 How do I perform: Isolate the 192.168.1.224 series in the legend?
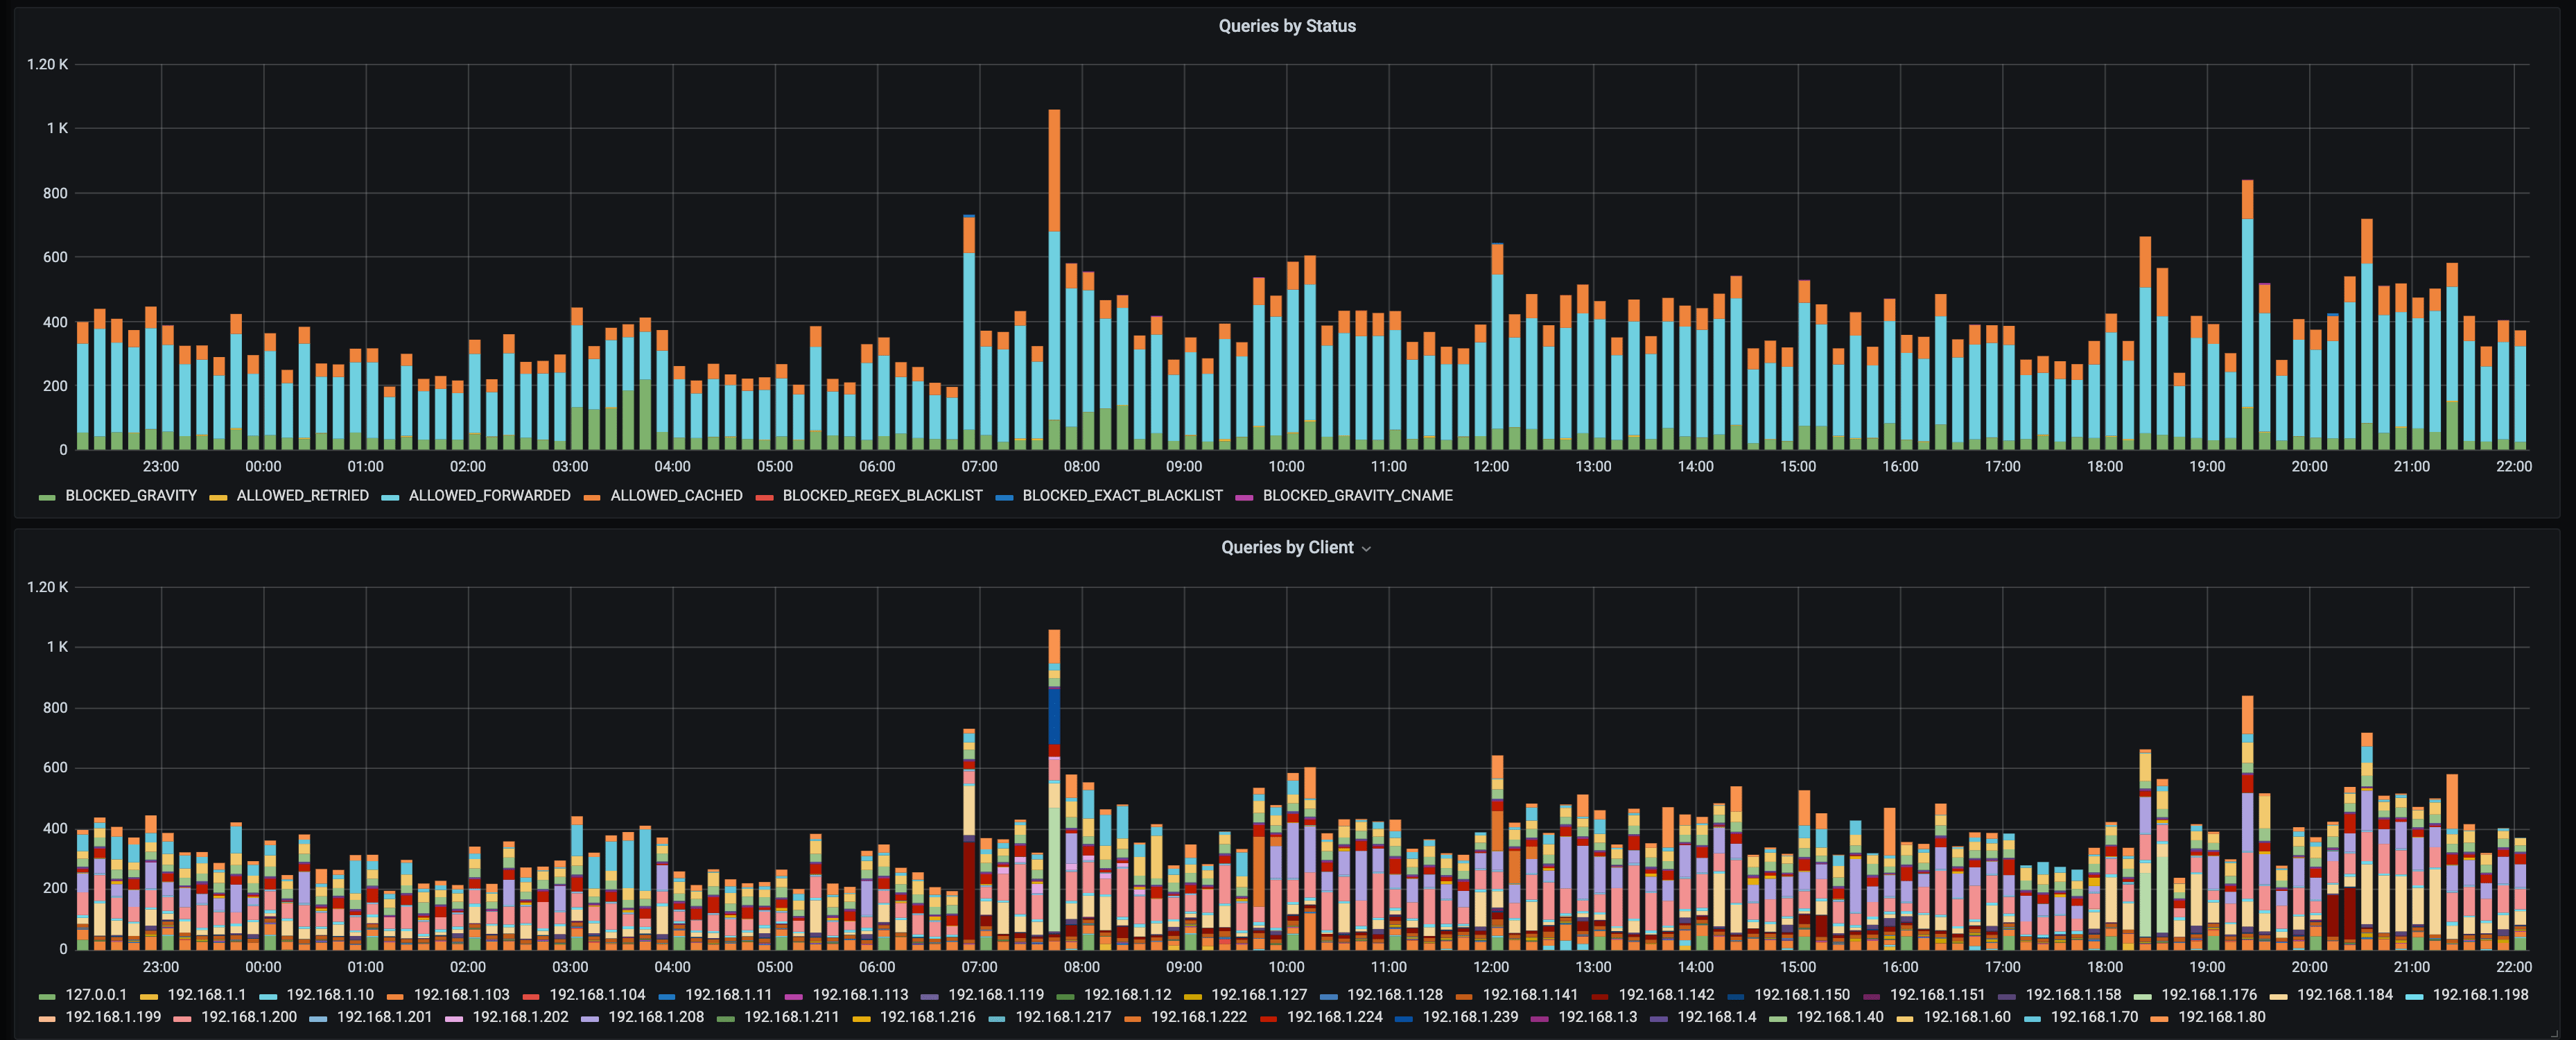[x=1334, y=1017]
